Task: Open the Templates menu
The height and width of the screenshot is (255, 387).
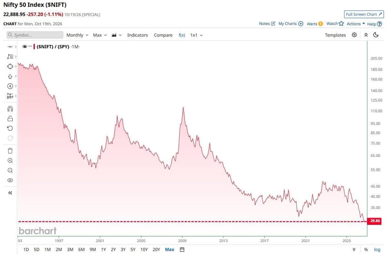Action: click(335, 35)
